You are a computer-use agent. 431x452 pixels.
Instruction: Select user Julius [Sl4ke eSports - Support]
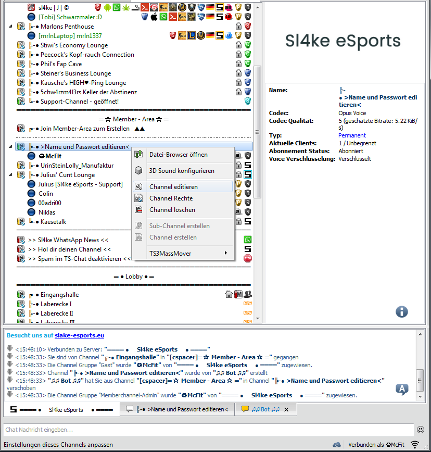(x=81, y=184)
